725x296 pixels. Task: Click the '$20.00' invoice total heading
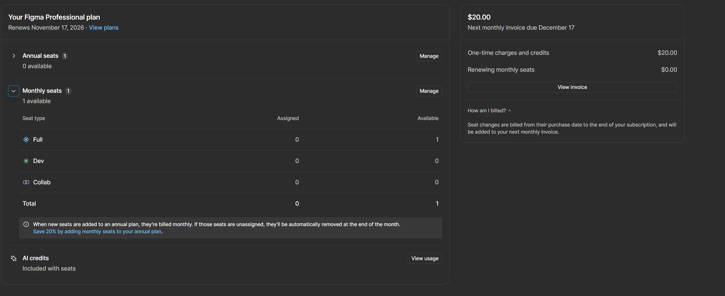coord(479,17)
